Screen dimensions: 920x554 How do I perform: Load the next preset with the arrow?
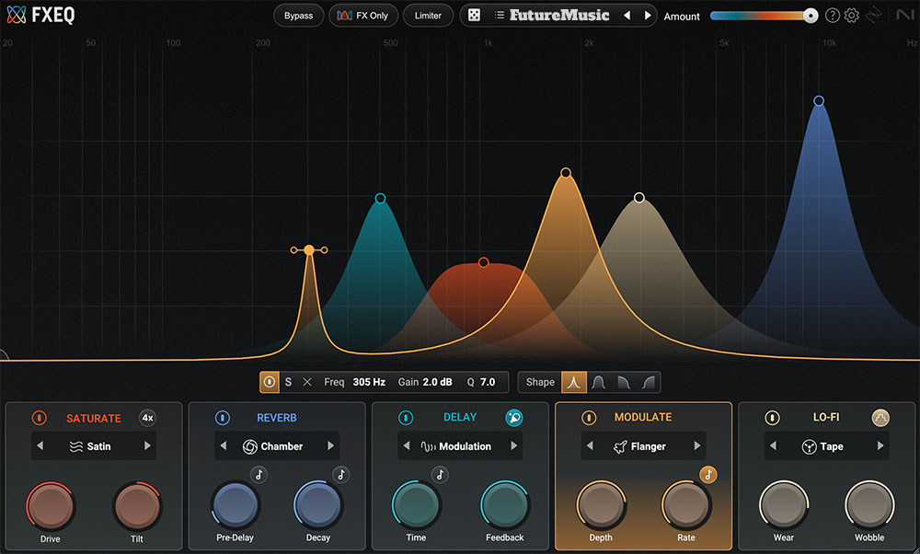648,15
